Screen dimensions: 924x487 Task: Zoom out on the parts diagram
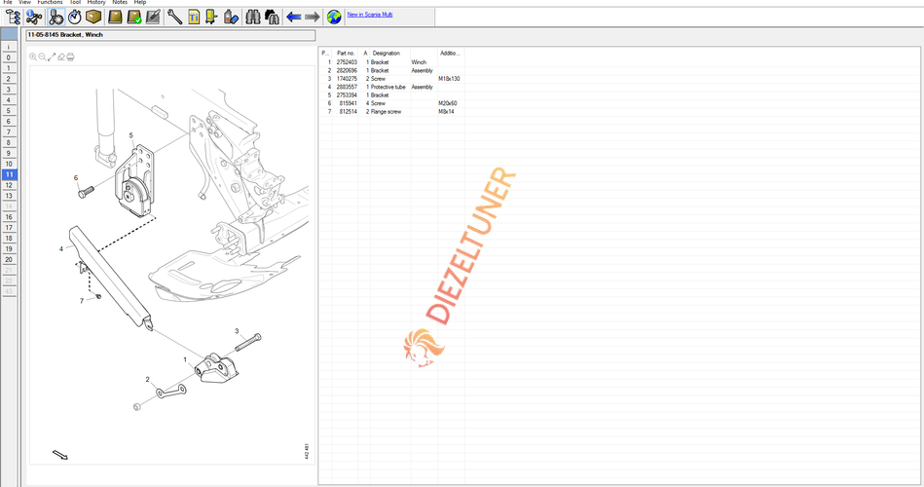tap(42, 57)
